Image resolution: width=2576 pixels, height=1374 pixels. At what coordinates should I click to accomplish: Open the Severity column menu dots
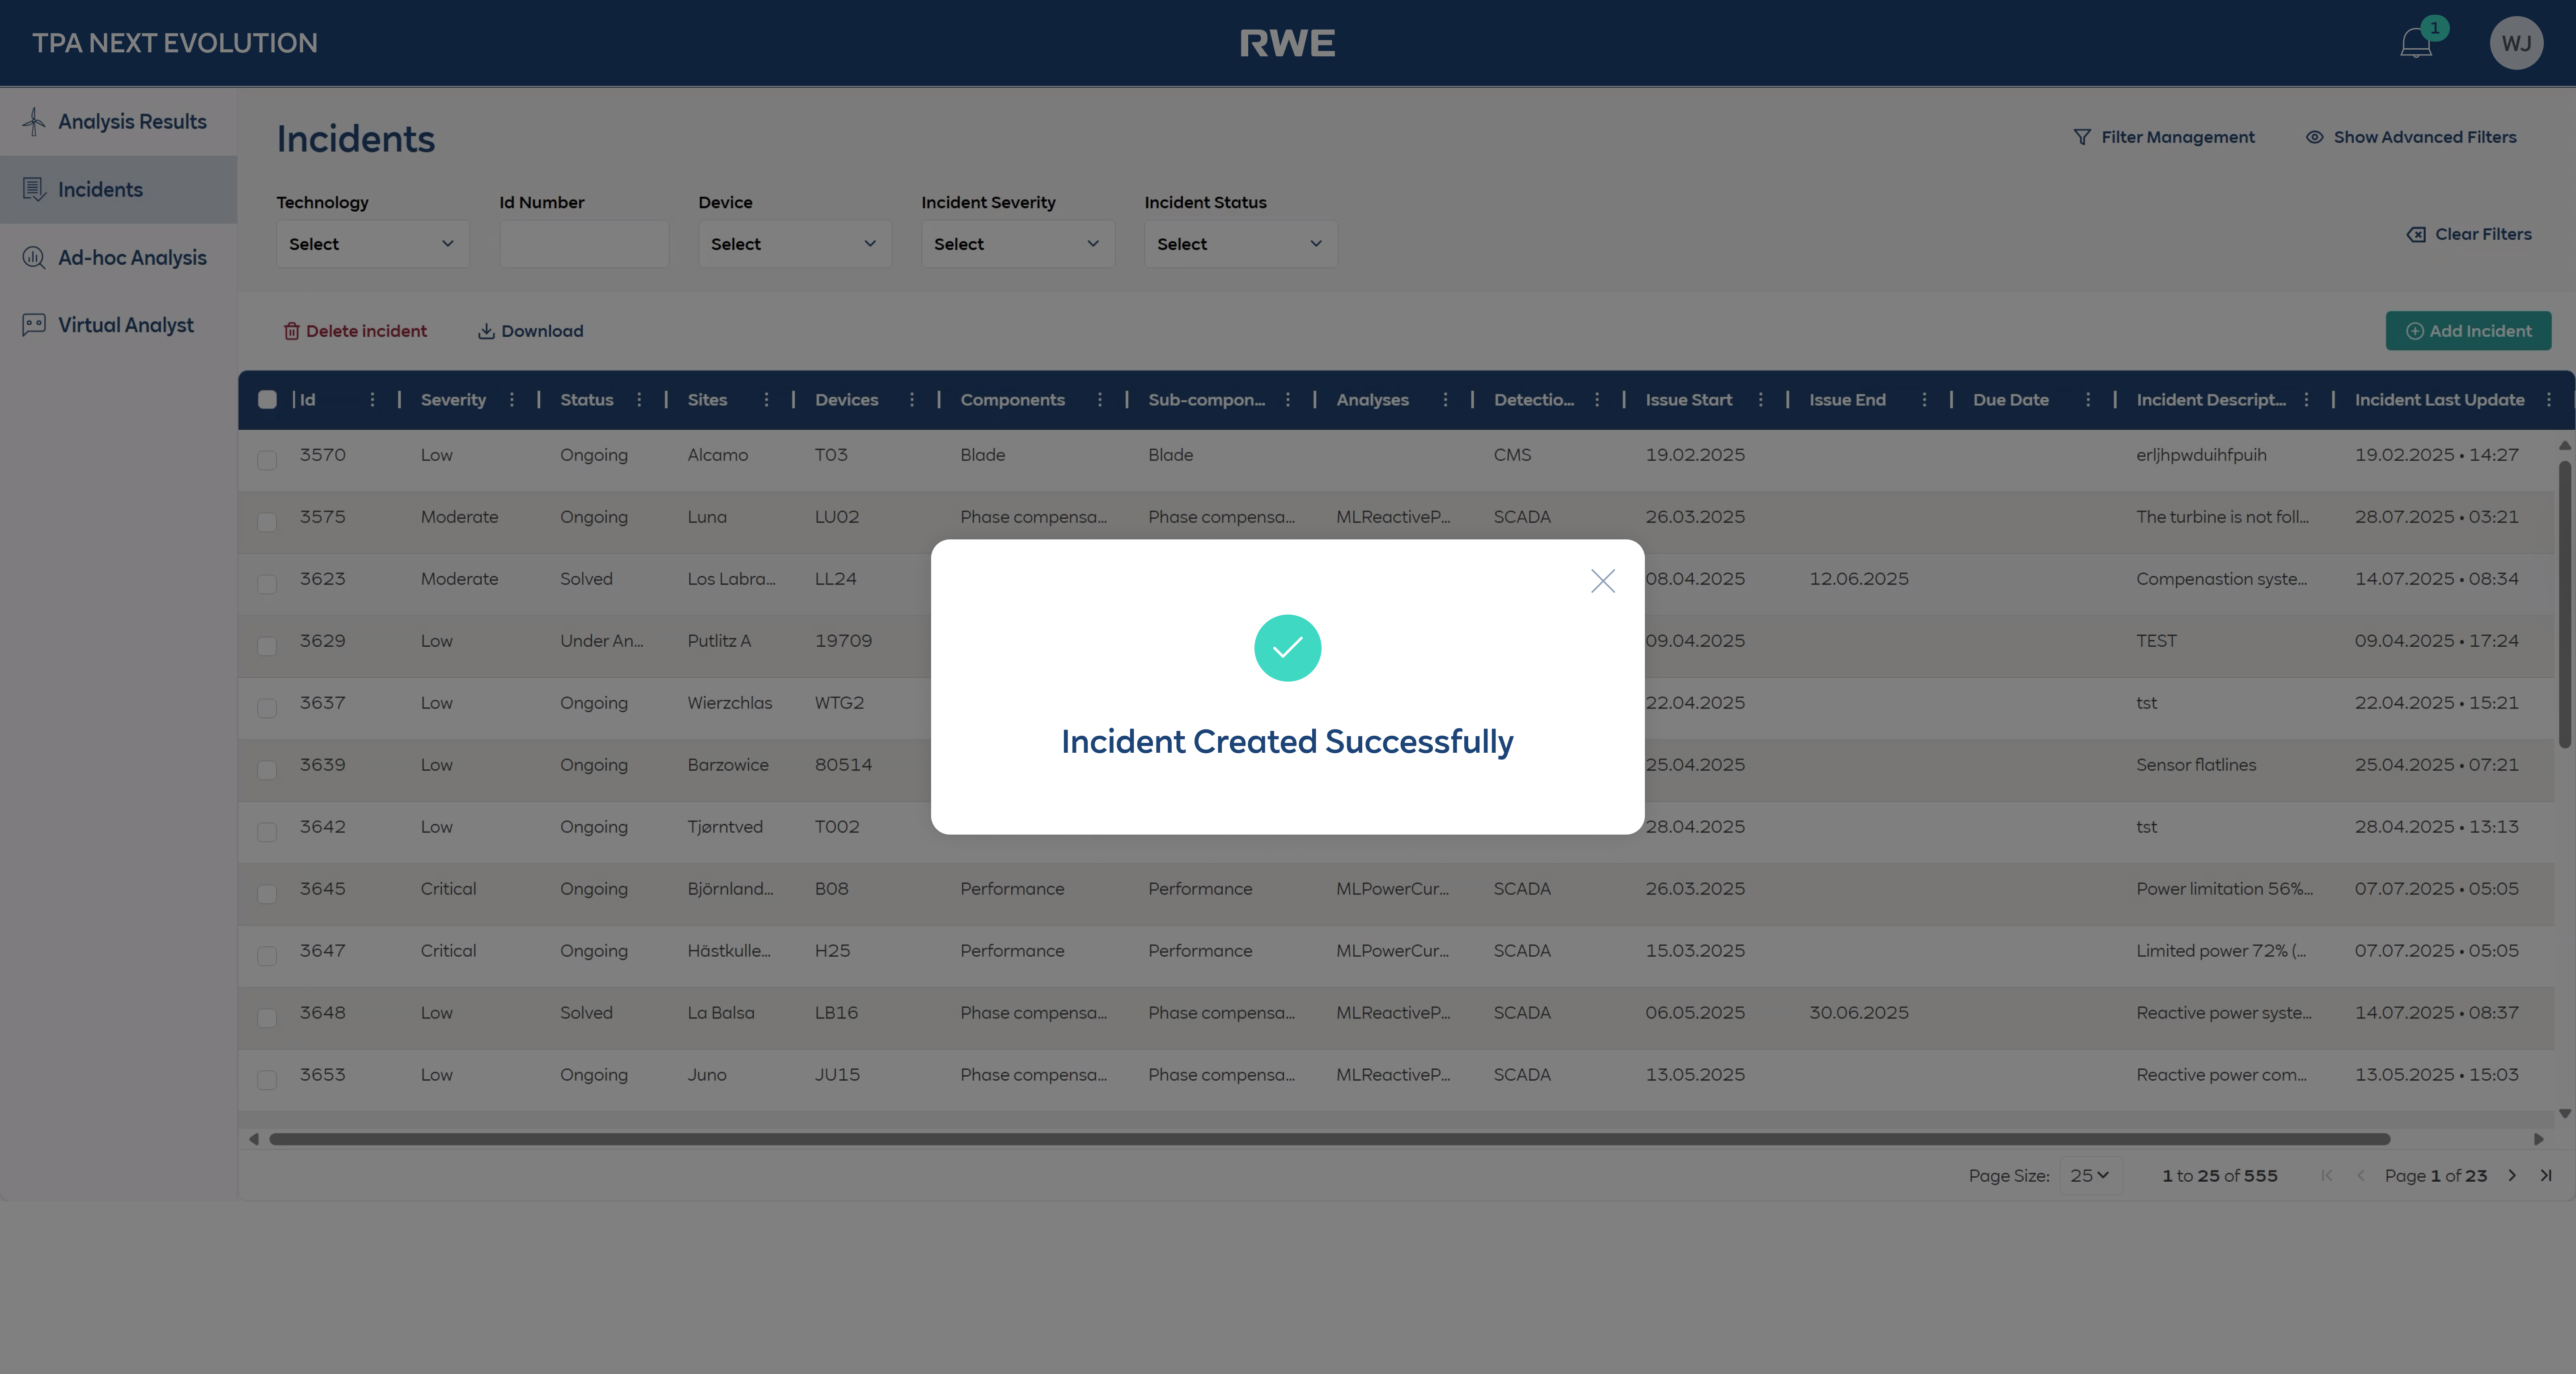511,400
